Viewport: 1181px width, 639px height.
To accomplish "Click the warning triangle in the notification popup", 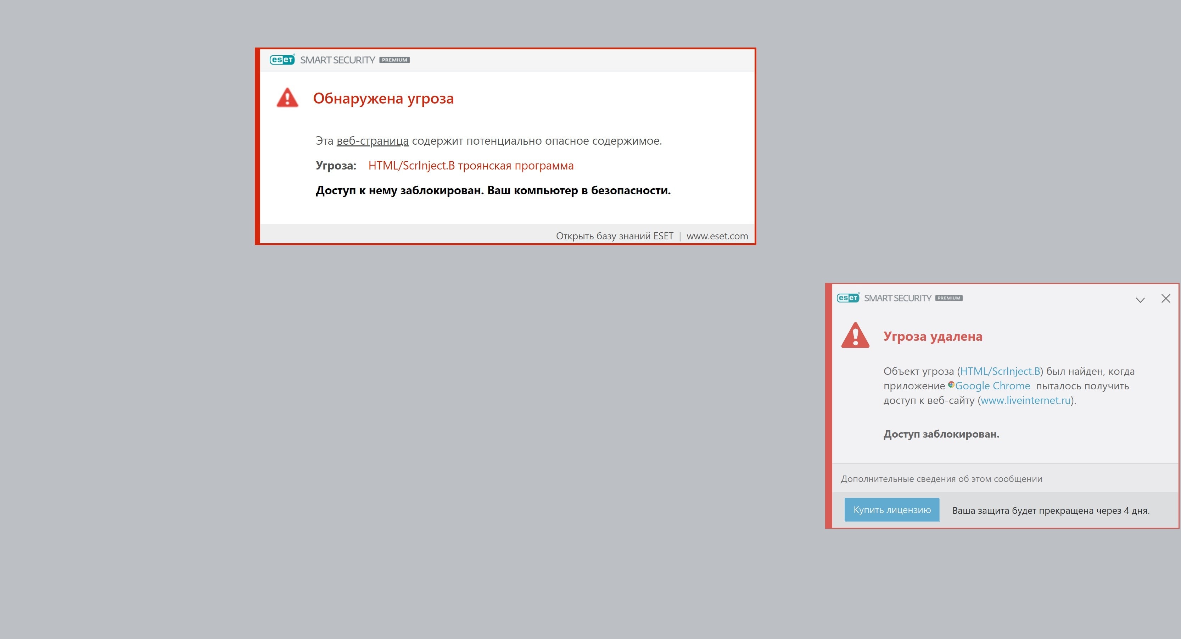I will coord(855,336).
